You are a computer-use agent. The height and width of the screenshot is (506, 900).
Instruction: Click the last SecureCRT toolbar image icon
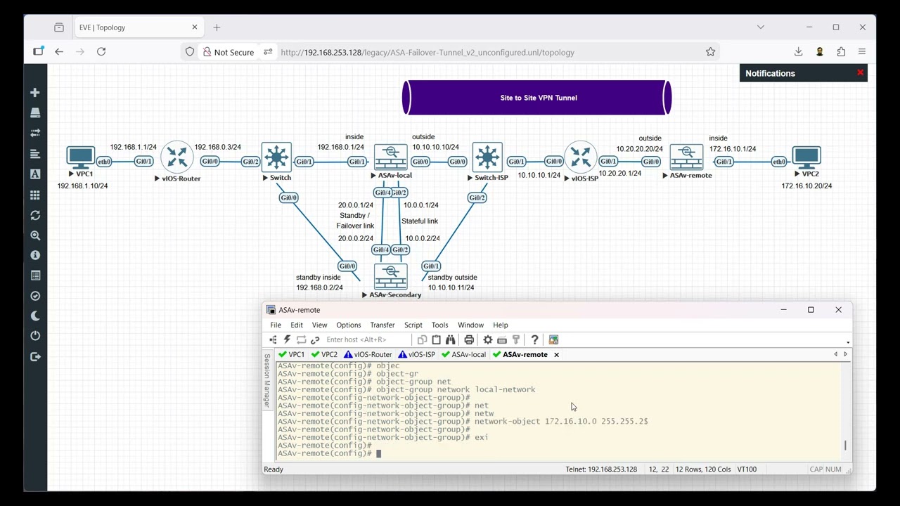coord(553,340)
